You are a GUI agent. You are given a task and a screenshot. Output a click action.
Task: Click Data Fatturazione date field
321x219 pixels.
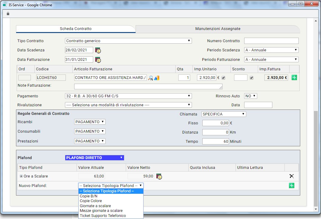79,59
